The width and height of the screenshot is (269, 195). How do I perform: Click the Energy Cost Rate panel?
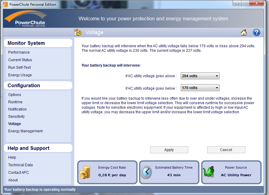(107, 172)
